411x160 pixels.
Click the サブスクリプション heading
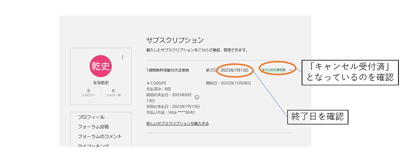click(175, 40)
